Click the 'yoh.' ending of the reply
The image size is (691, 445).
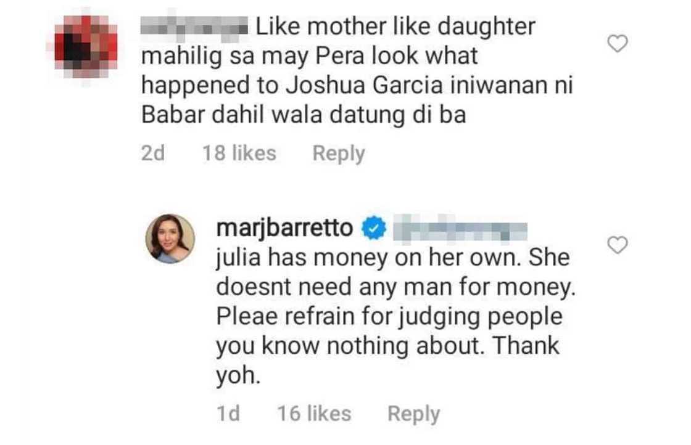tap(236, 375)
